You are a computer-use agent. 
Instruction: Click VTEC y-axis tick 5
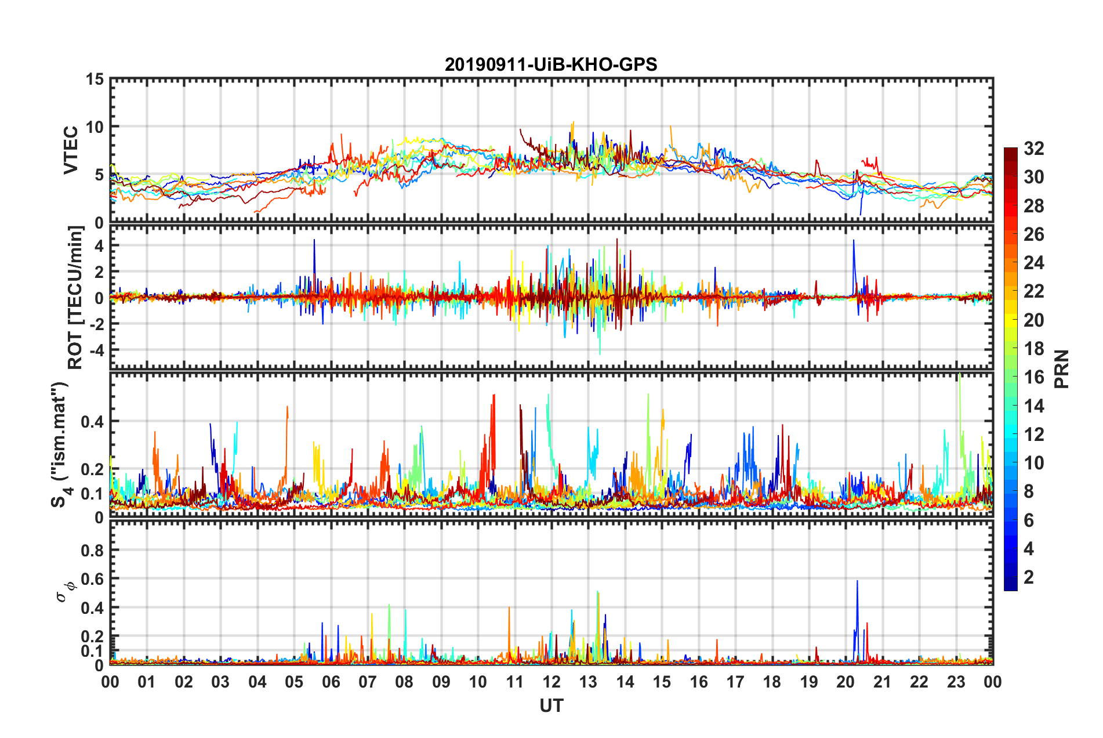coord(100,175)
